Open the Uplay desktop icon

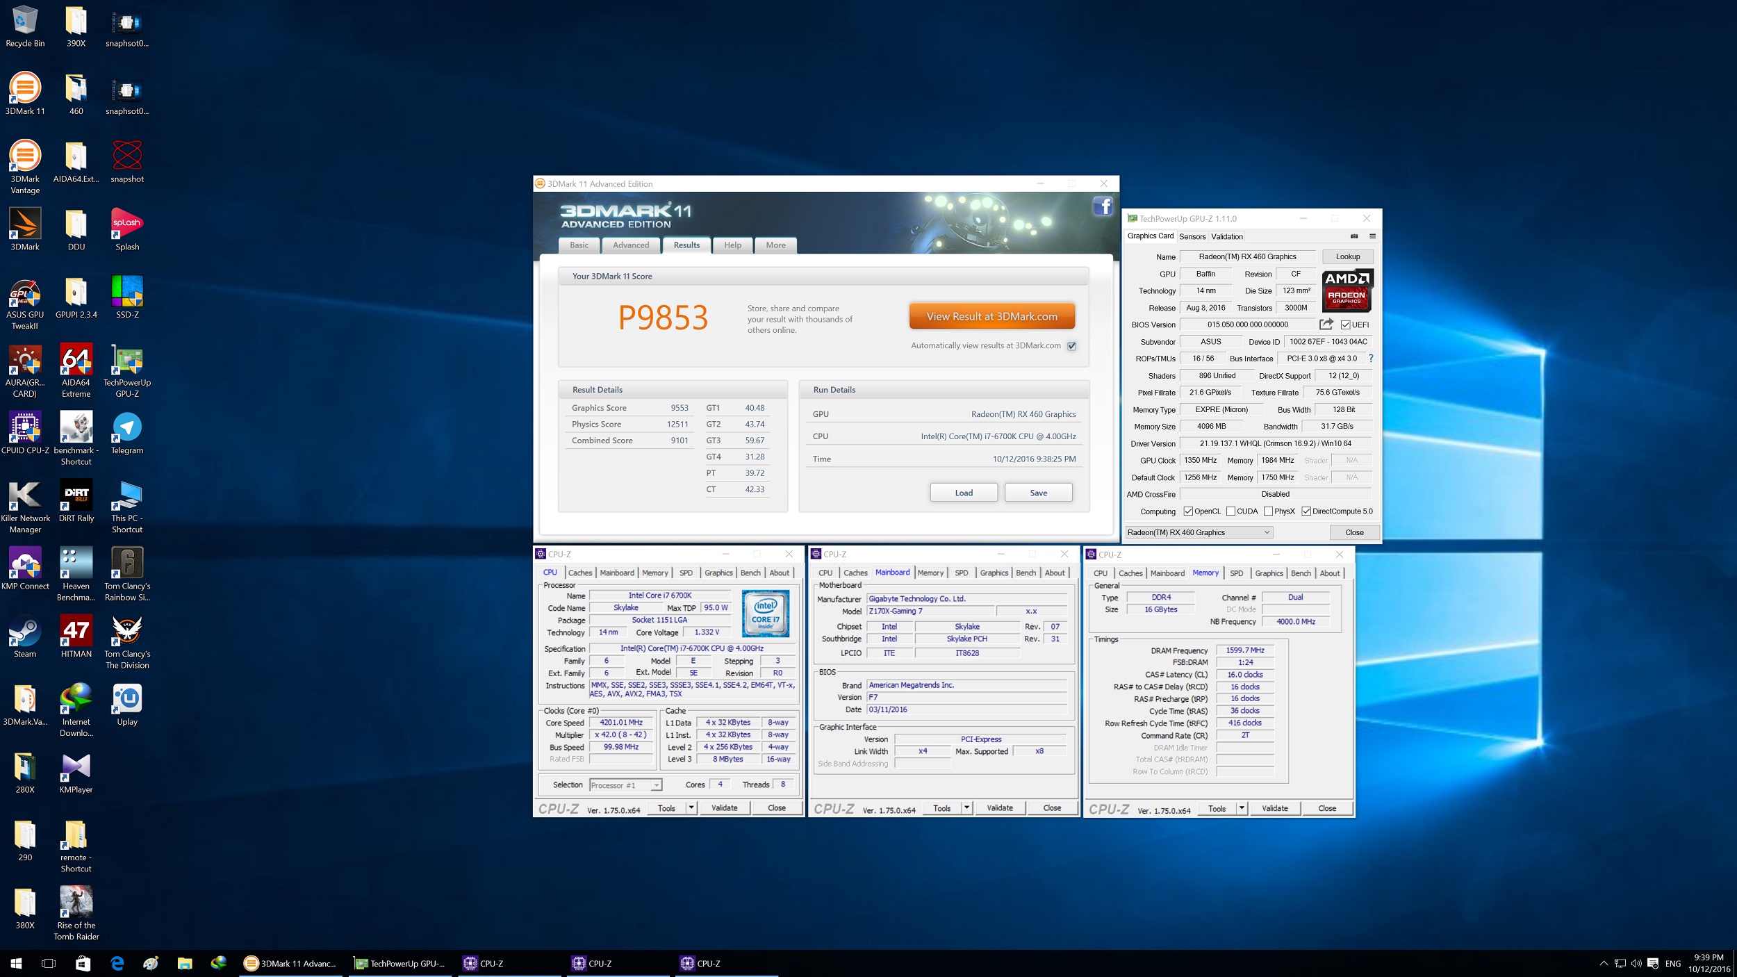(127, 705)
